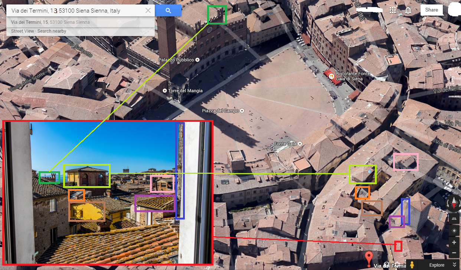Open the Street View link
This screenshot has height=270, width=461.
22,31
